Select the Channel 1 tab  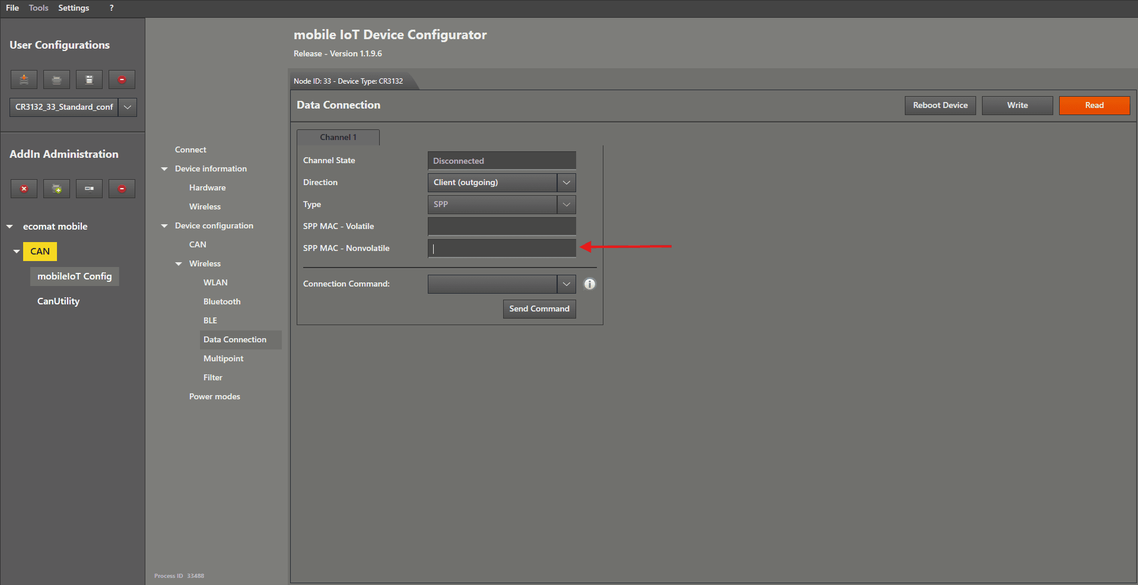338,138
